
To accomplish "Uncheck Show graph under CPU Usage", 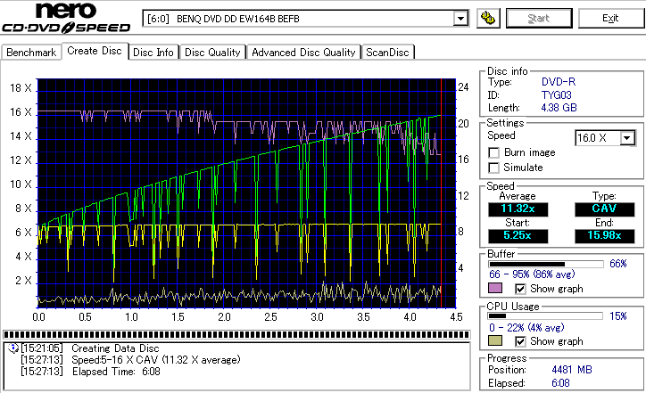I will [522, 341].
